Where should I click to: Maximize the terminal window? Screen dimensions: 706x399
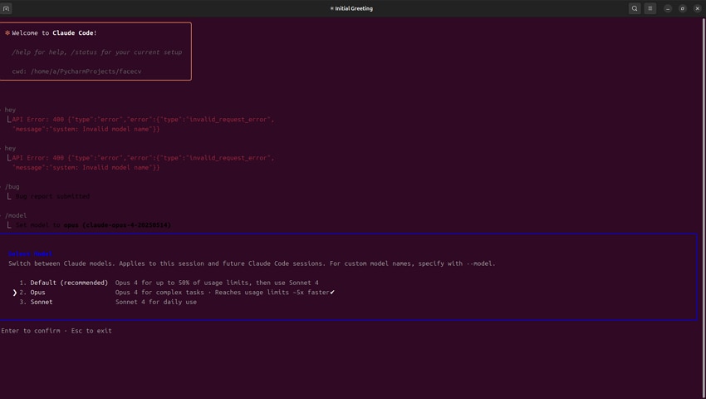683,8
